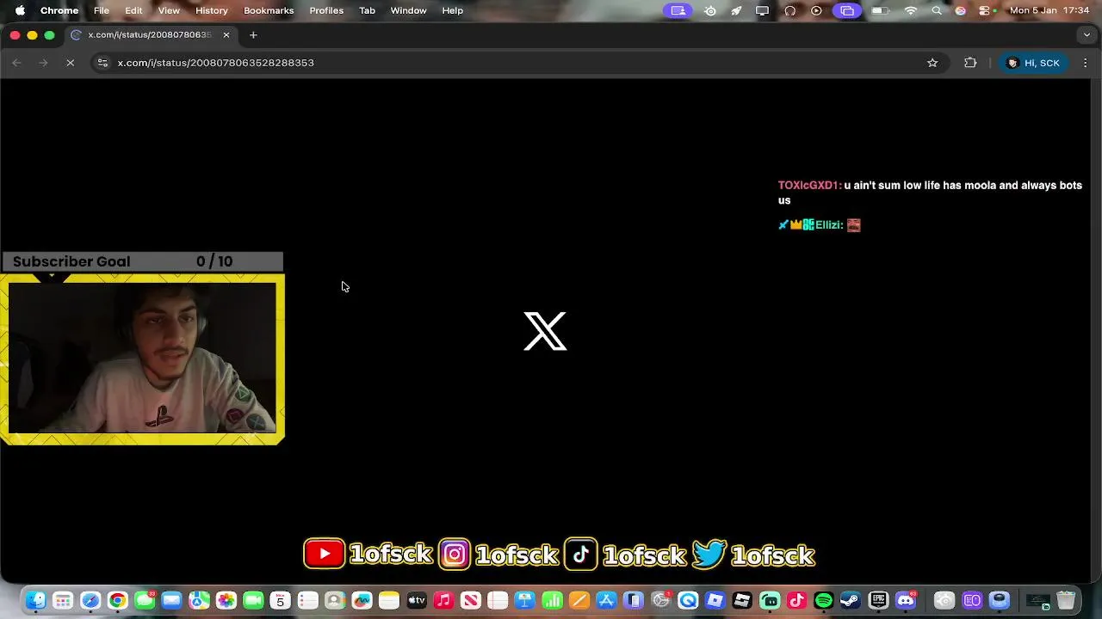Screen dimensions: 1102x619
Task: Open the Chrome three-dot menu
Action: coord(1085,63)
